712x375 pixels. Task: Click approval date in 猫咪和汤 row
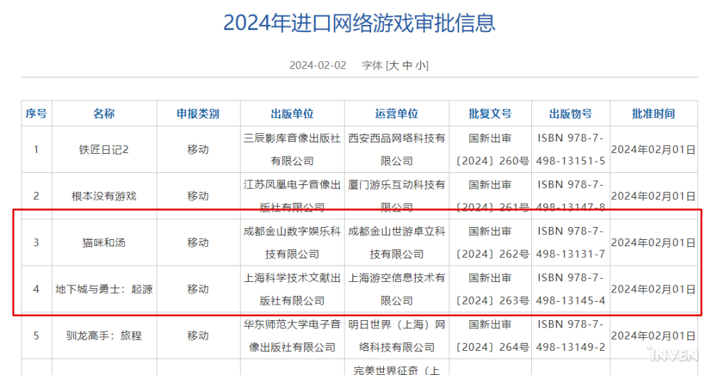click(654, 243)
